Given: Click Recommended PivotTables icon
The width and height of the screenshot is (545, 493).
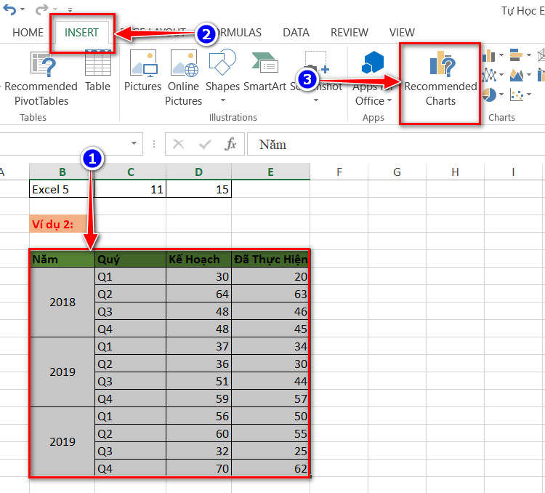Looking at the screenshot, I should (x=44, y=65).
